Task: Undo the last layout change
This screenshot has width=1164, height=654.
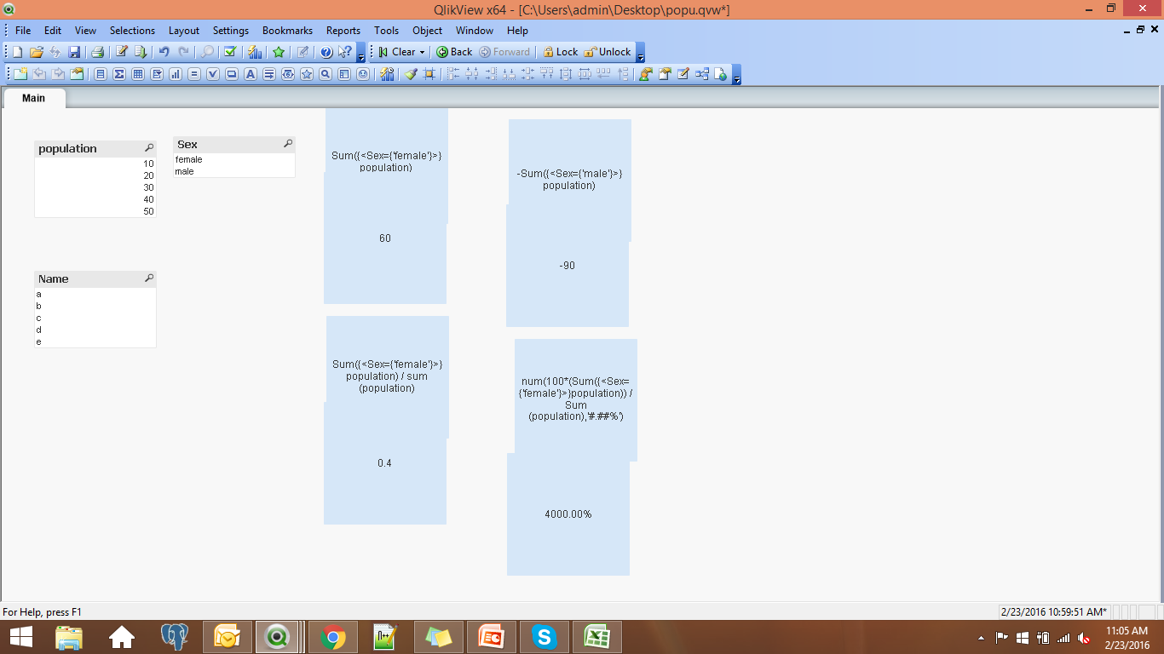Action: click(x=164, y=52)
